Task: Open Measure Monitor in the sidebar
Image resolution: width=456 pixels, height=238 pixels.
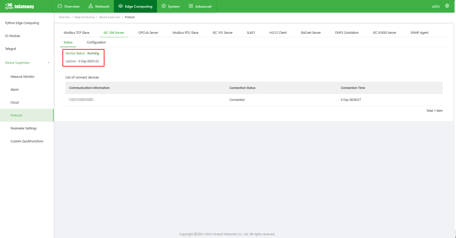Action: point(22,76)
